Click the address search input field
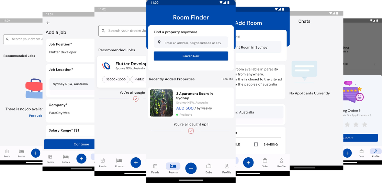 pos(194,43)
